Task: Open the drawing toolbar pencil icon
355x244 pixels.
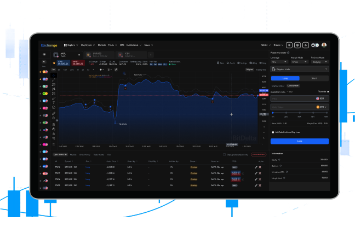Action: 116,69
